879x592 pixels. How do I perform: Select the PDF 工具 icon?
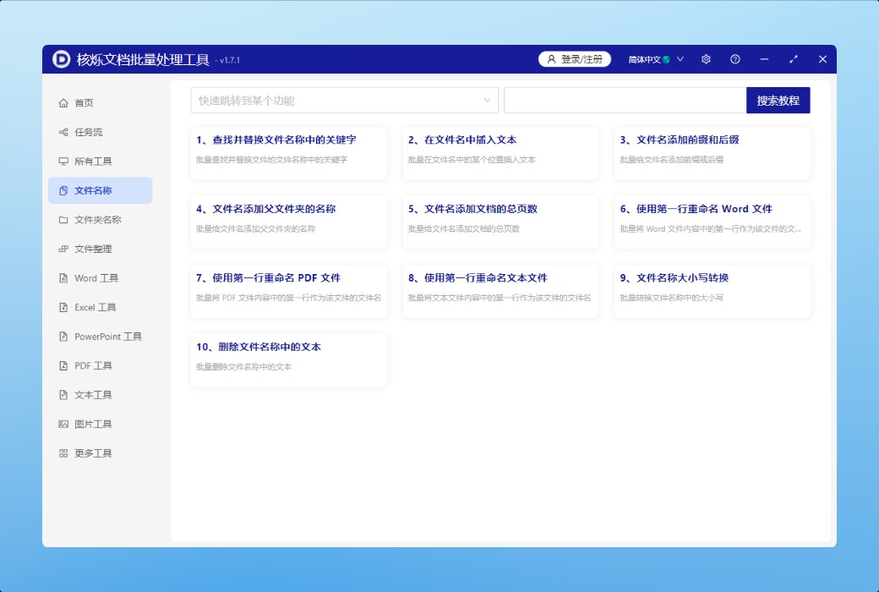click(63, 366)
